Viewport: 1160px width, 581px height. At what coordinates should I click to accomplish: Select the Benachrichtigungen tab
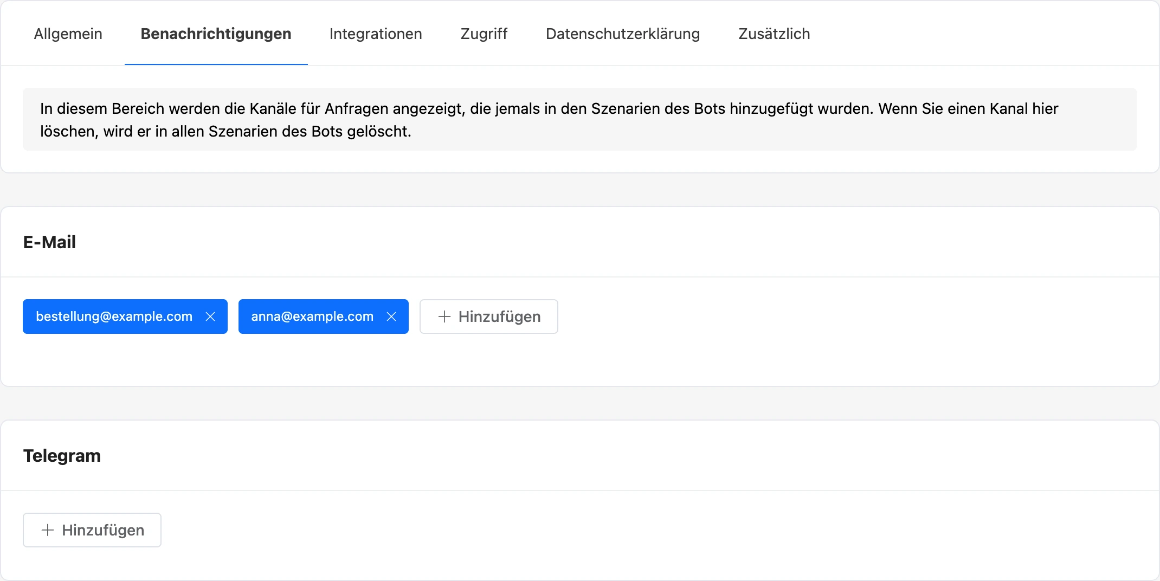click(216, 34)
